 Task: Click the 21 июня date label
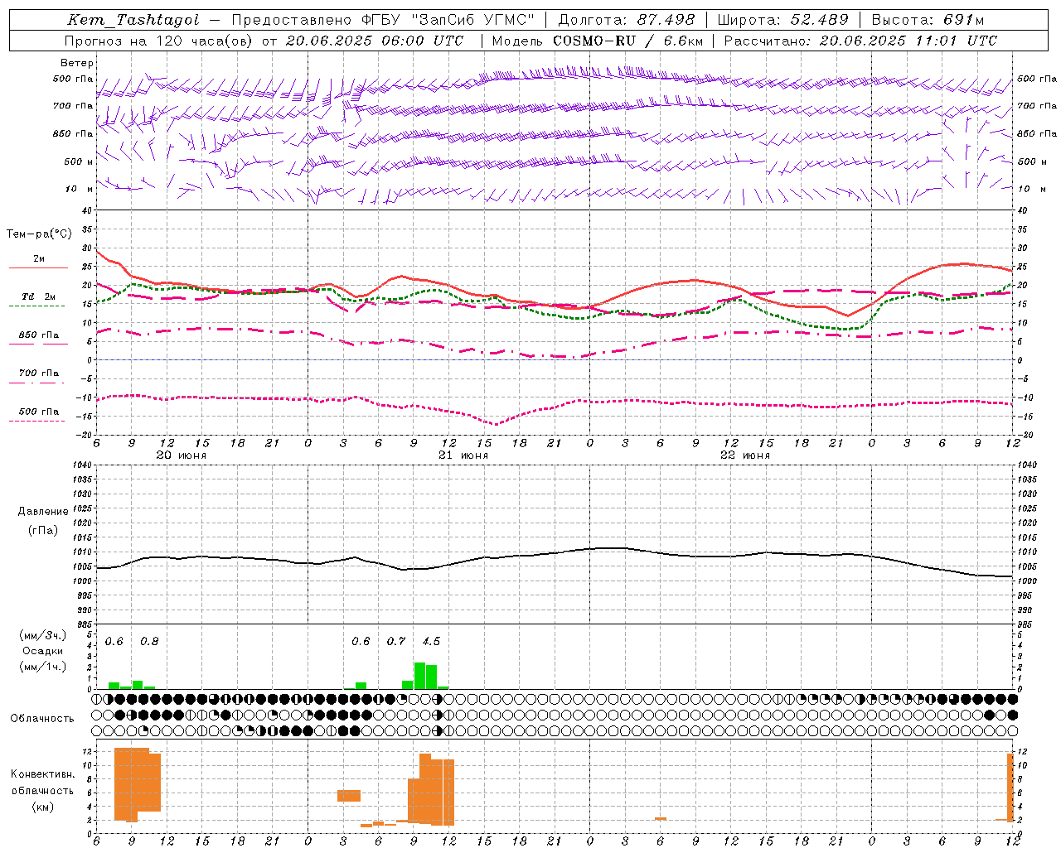463,455
